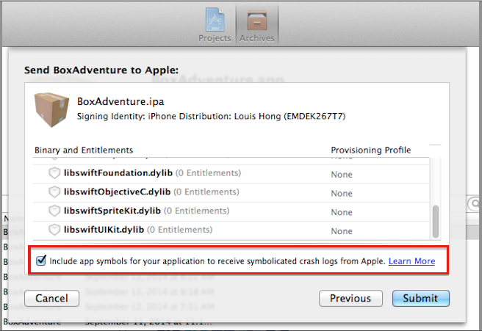482x331 pixels.
Task: Click the BoxAdventure.ipa file name
Action: point(120,101)
